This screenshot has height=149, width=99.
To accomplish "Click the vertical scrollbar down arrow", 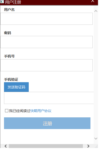I will (x=96, y=138).
